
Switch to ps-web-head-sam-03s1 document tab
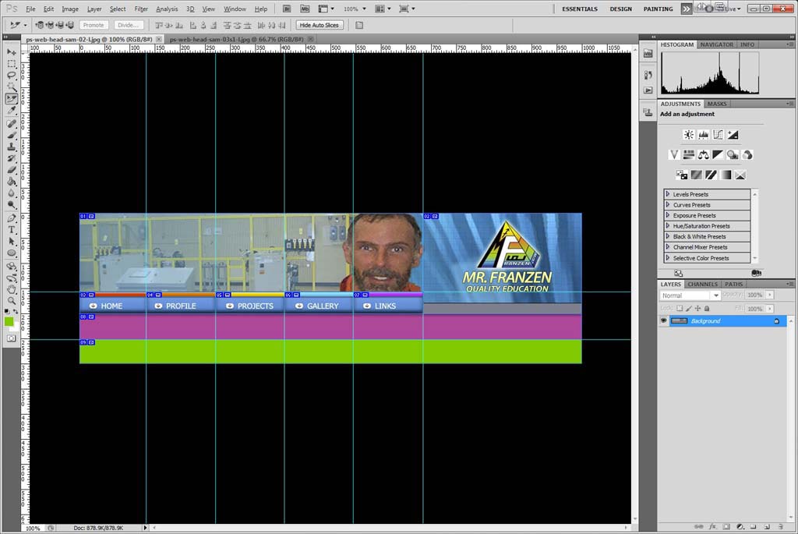(237, 39)
